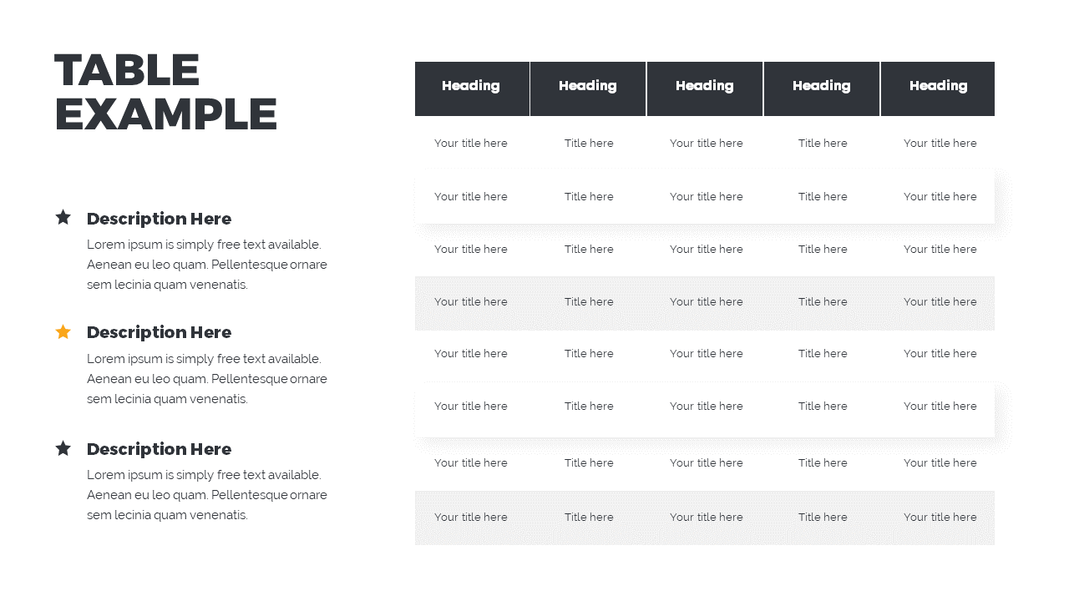This screenshot has height=601, width=1069.
Task: Select the third Description Here heading
Action: click(x=159, y=449)
